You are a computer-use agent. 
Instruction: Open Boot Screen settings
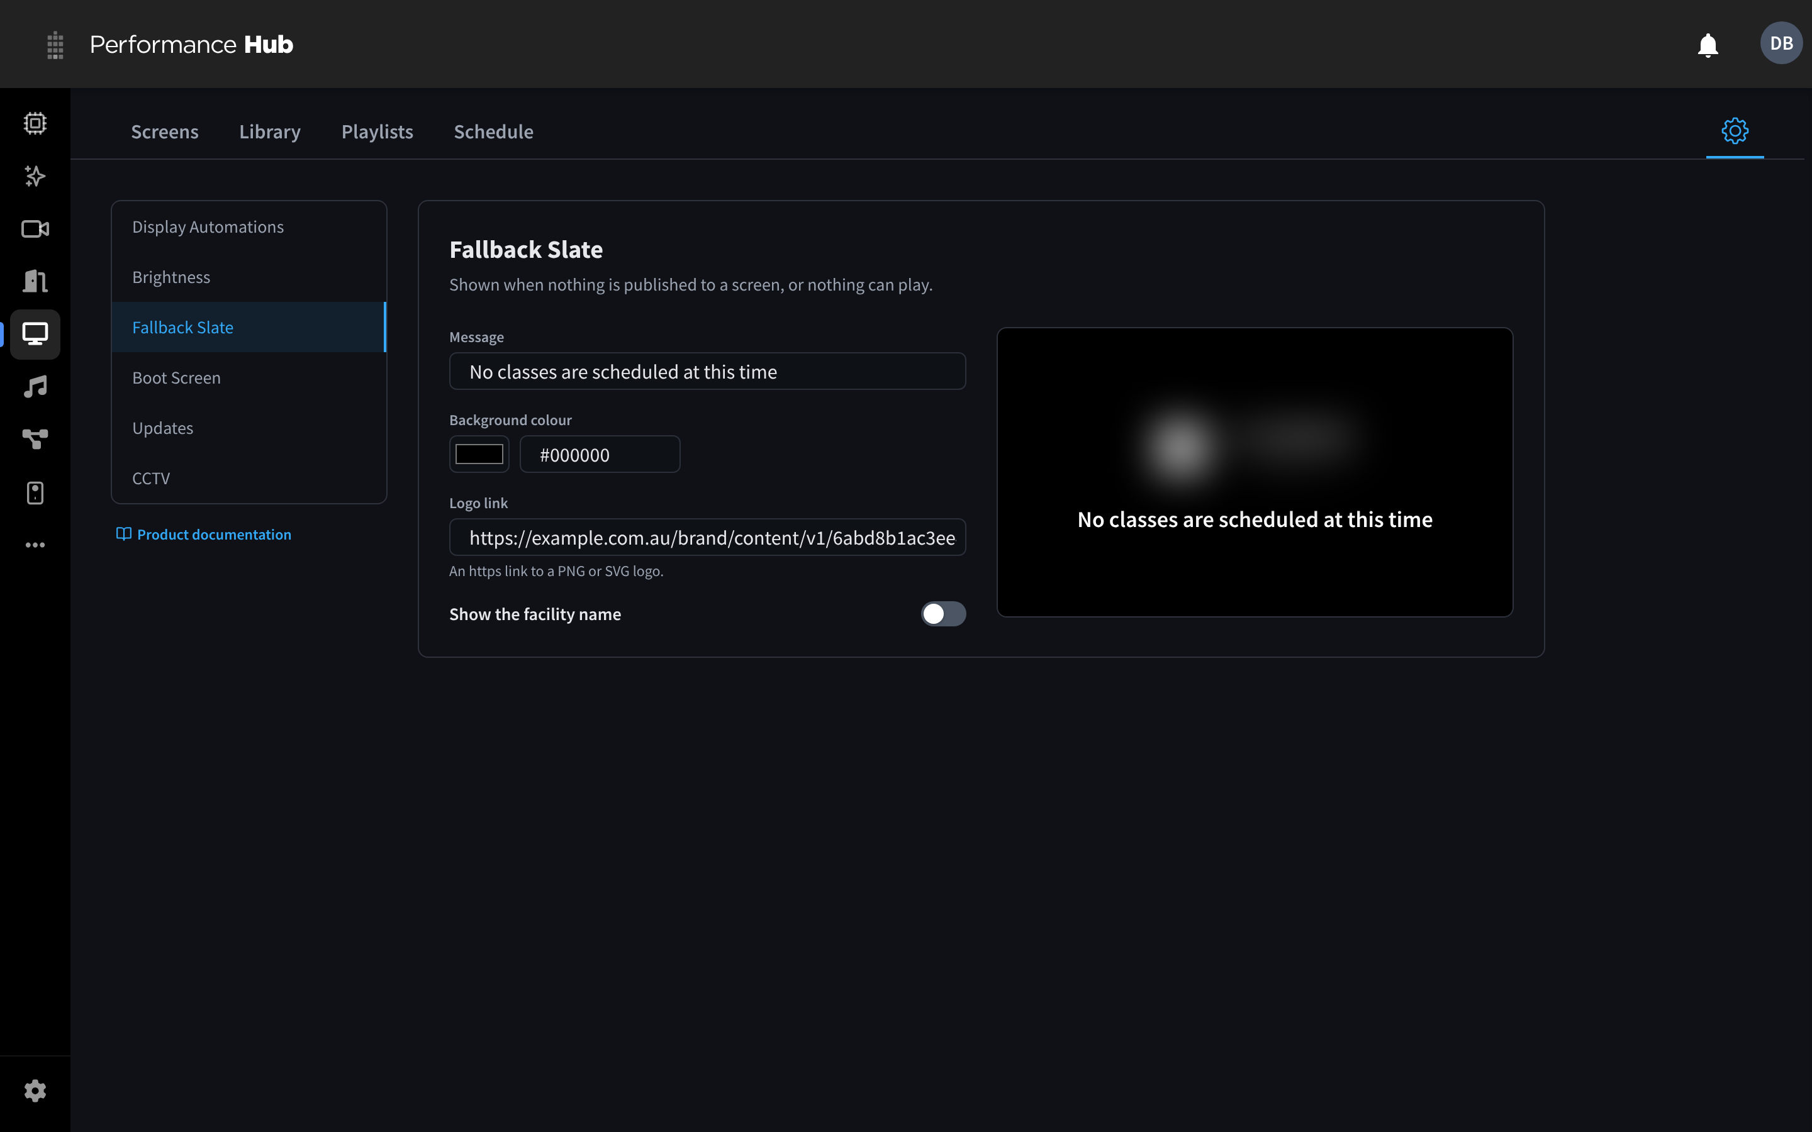(249, 377)
